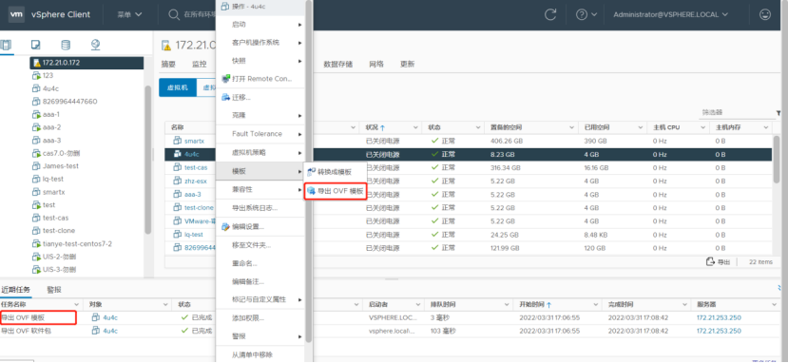Select the Storage view icon
The image size is (788, 363).
tap(66, 46)
